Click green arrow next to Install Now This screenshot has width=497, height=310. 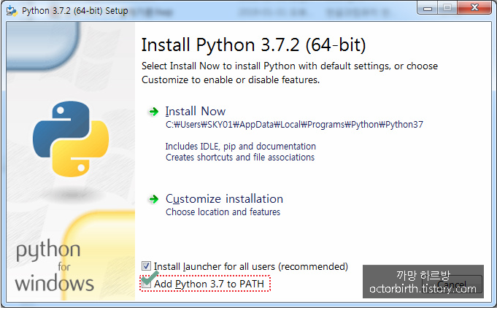coord(154,112)
